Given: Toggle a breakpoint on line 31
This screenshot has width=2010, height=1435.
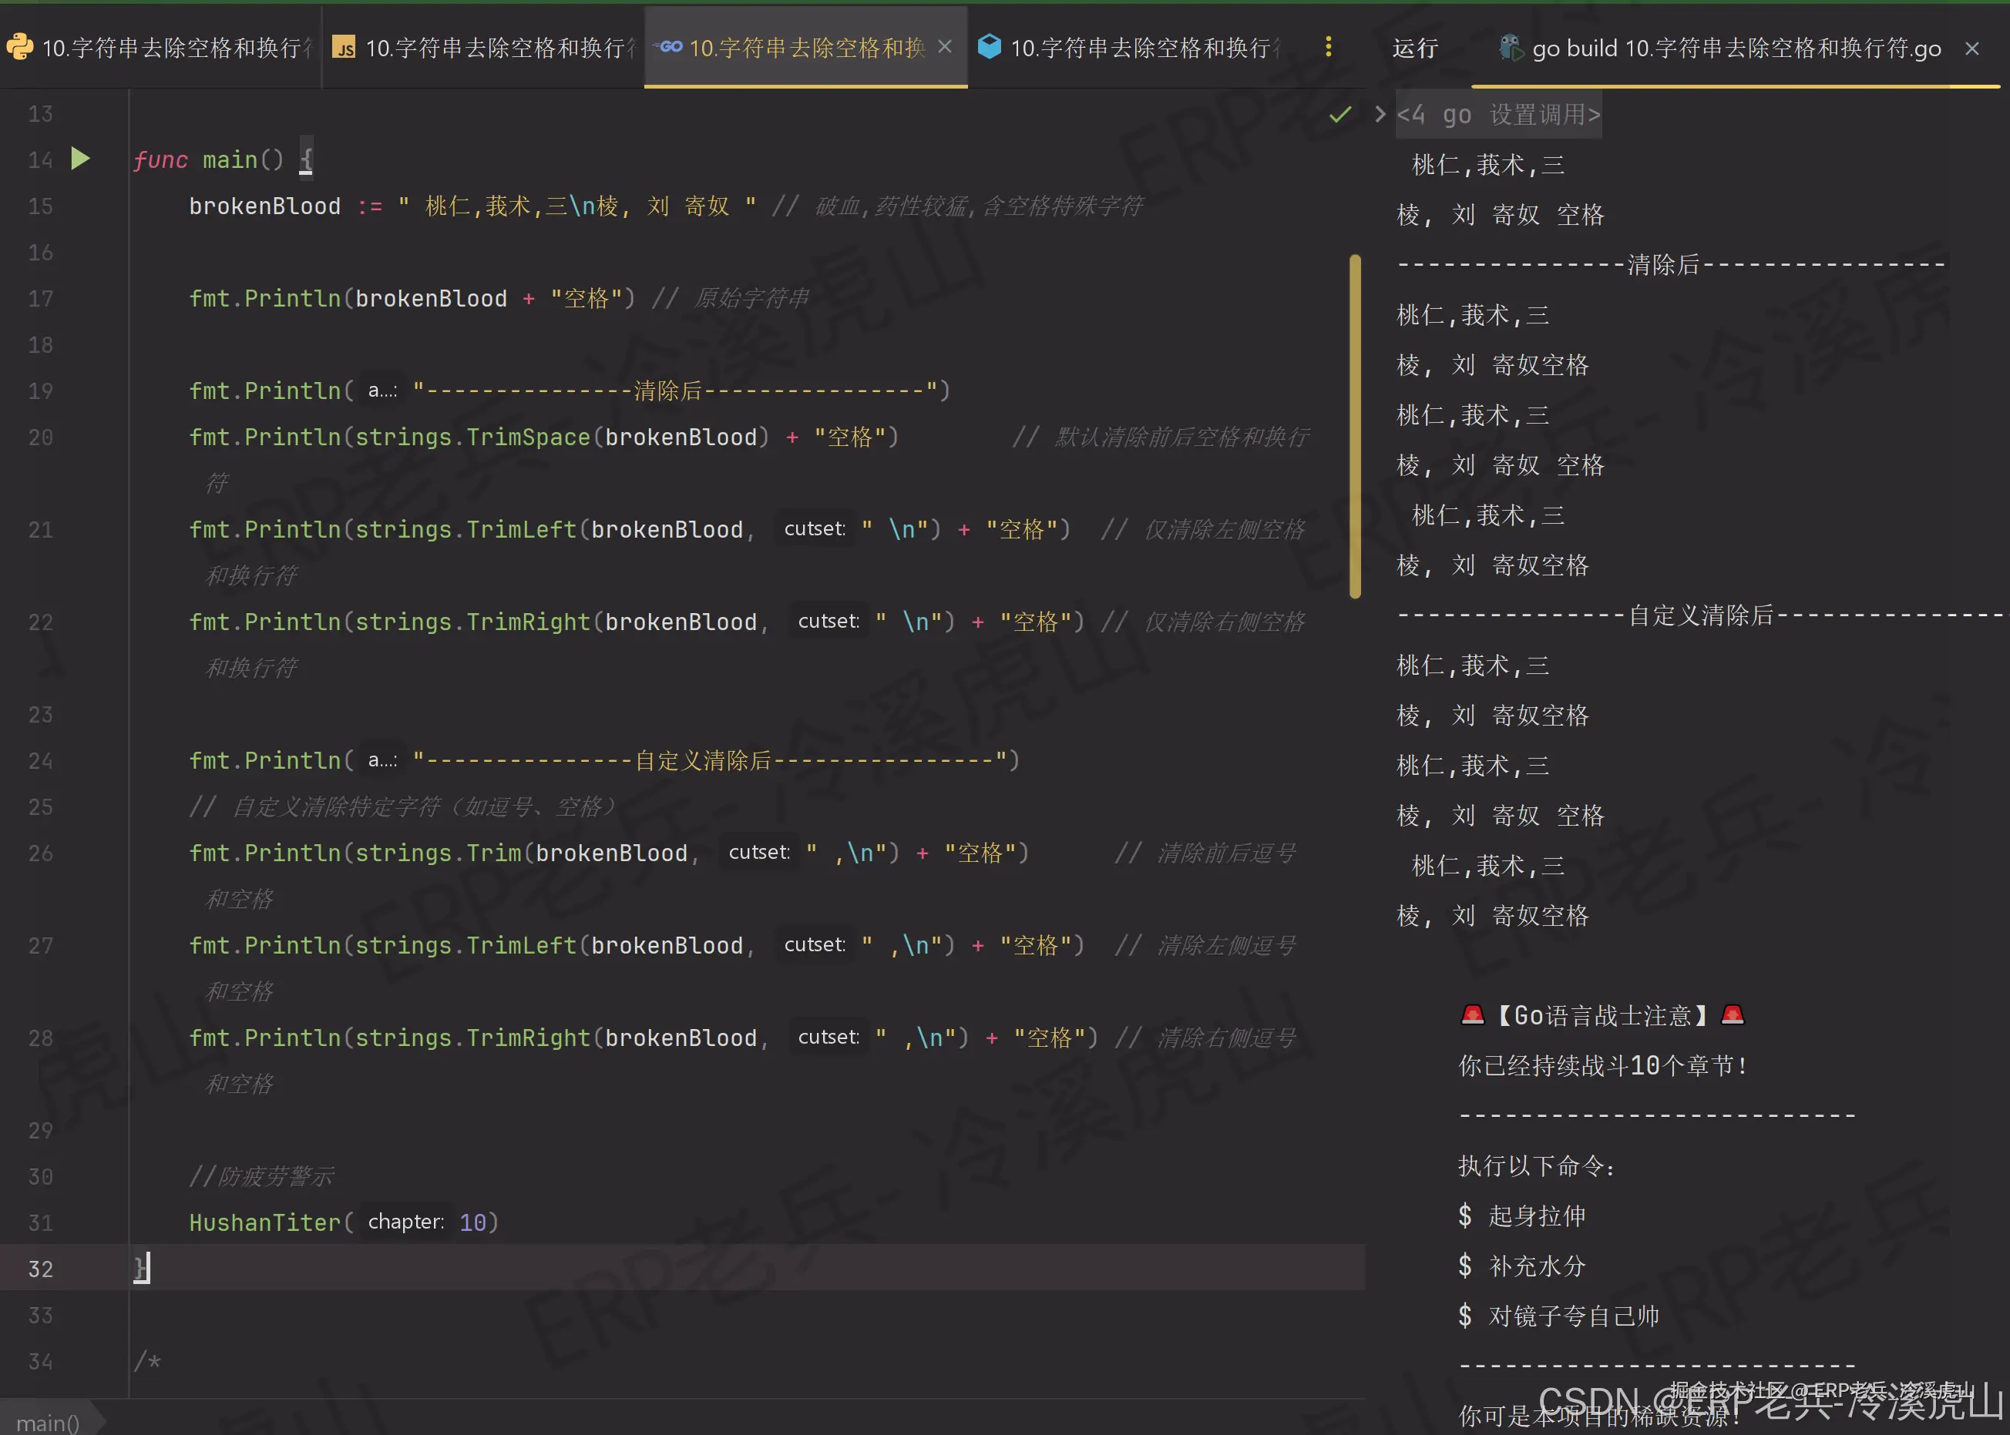Looking at the screenshot, I should (41, 1223).
